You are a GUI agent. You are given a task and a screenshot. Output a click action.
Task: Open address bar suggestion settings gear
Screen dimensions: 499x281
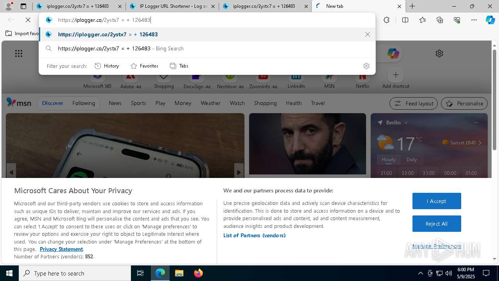tap(366, 66)
